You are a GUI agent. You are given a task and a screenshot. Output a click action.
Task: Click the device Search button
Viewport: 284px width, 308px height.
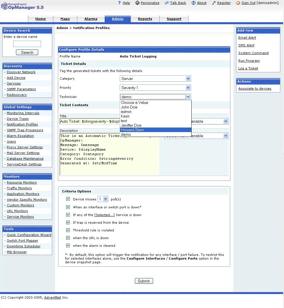tap(27, 52)
